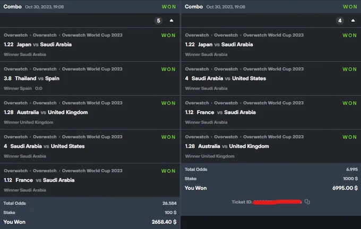Open Saudi Arabia vs United States in the left combo
Viewport: 361px width, 229px height.
click(47, 146)
